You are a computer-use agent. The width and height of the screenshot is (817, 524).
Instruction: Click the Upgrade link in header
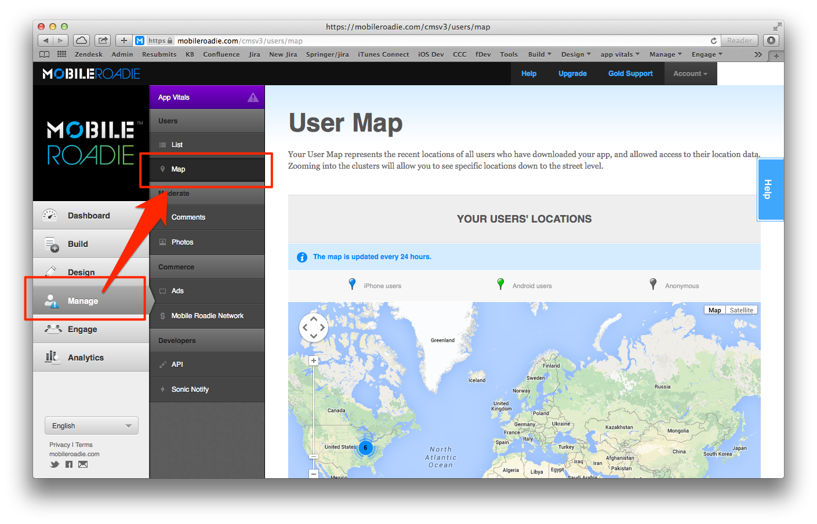[x=572, y=74]
